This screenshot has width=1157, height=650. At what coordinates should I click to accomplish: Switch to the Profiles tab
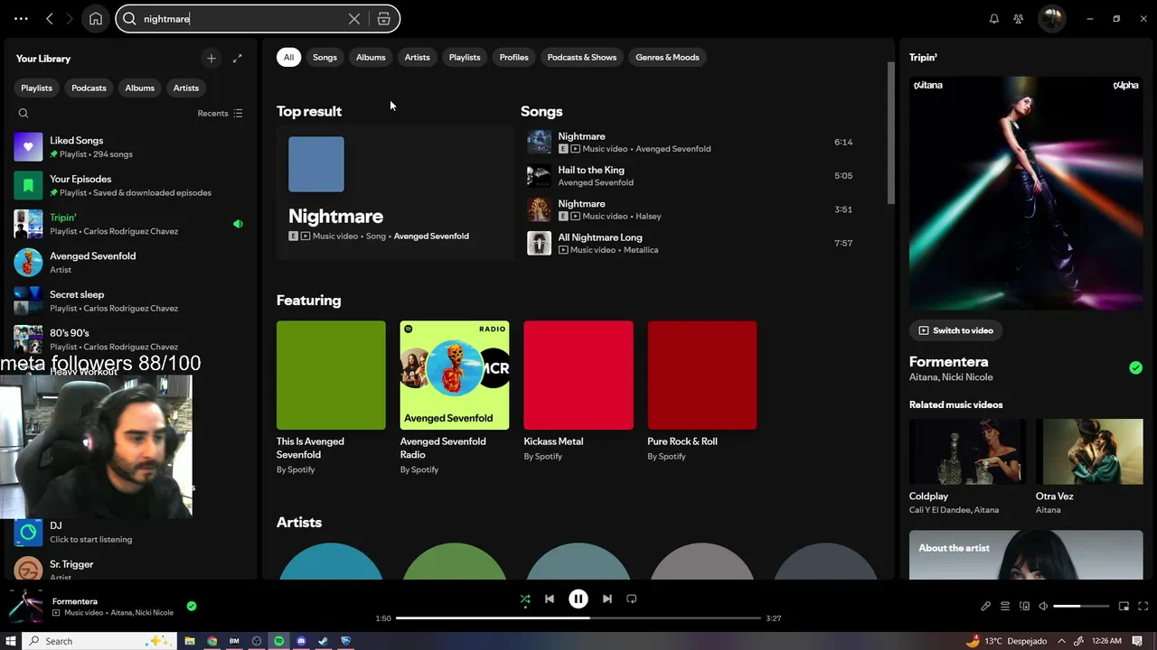[x=513, y=57]
